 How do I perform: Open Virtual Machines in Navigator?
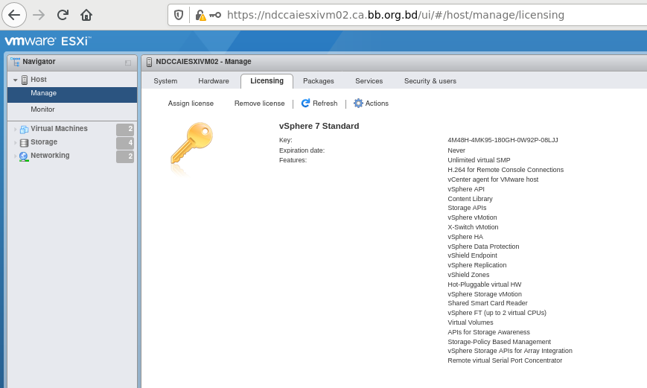(59, 128)
